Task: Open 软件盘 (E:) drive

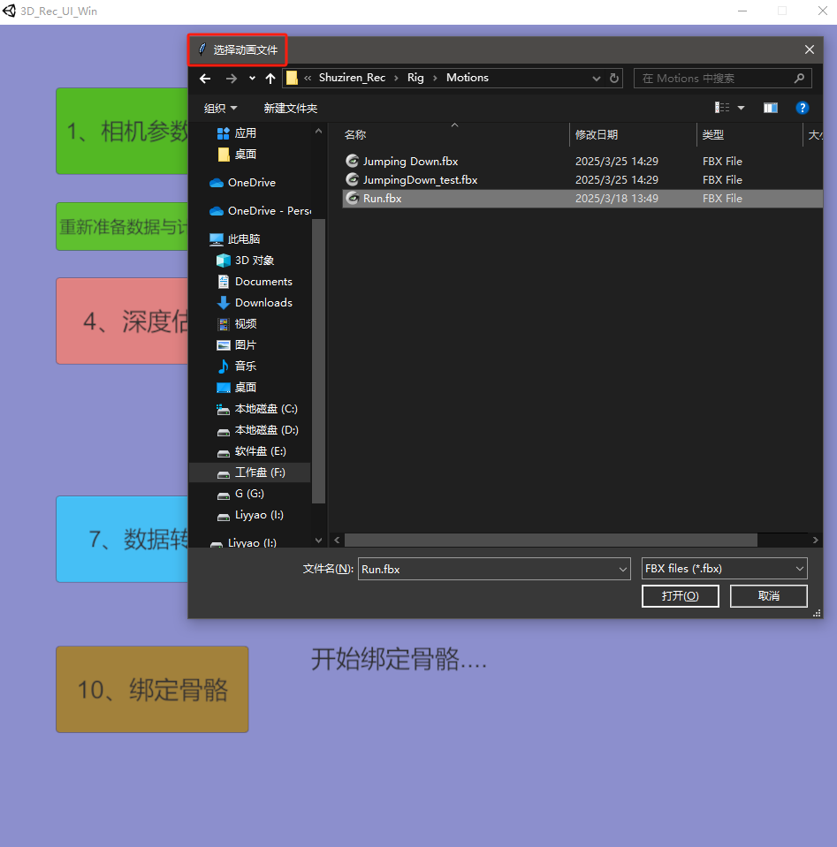Action: (x=251, y=451)
